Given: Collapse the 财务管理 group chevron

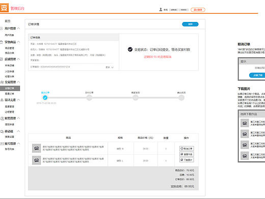Looking at the screenshot, I should [x=18, y=118].
